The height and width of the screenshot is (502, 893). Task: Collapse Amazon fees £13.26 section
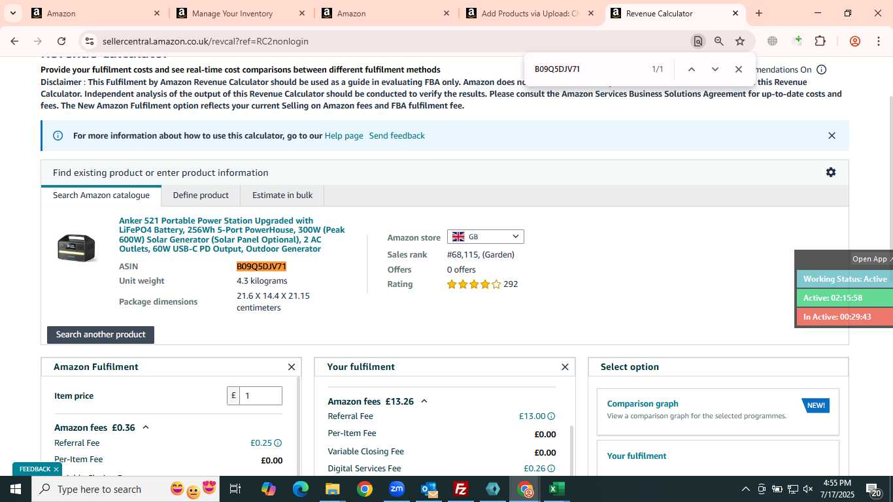pos(424,401)
